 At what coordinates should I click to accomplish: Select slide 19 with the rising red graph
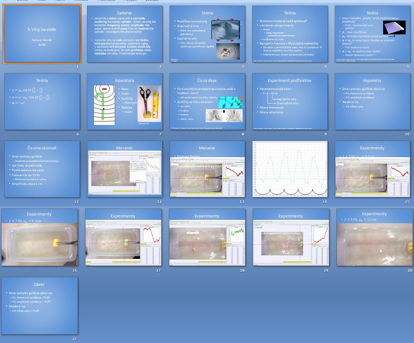(291, 237)
